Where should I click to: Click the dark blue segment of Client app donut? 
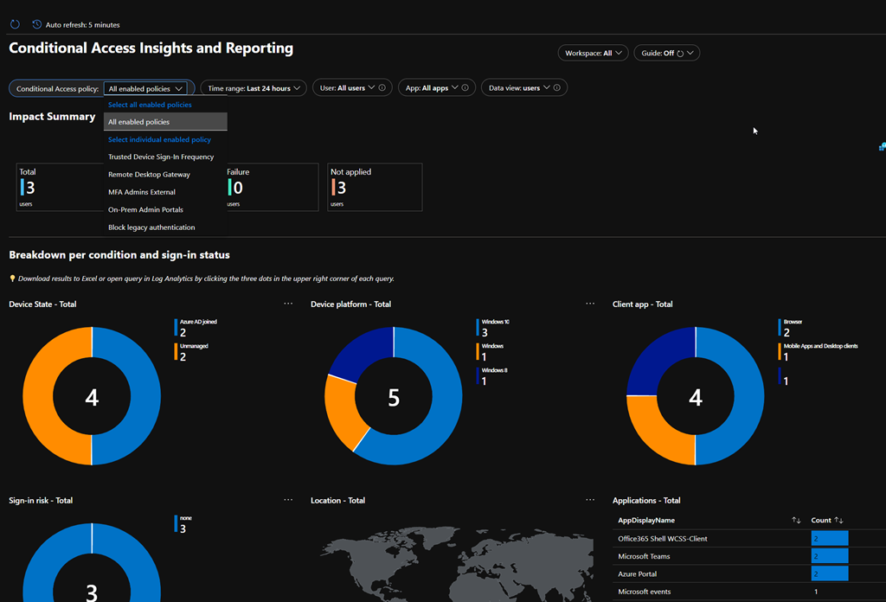click(x=658, y=357)
